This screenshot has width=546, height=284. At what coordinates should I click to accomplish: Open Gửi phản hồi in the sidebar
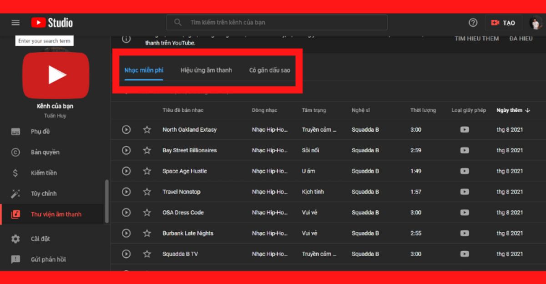[x=52, y=259]
